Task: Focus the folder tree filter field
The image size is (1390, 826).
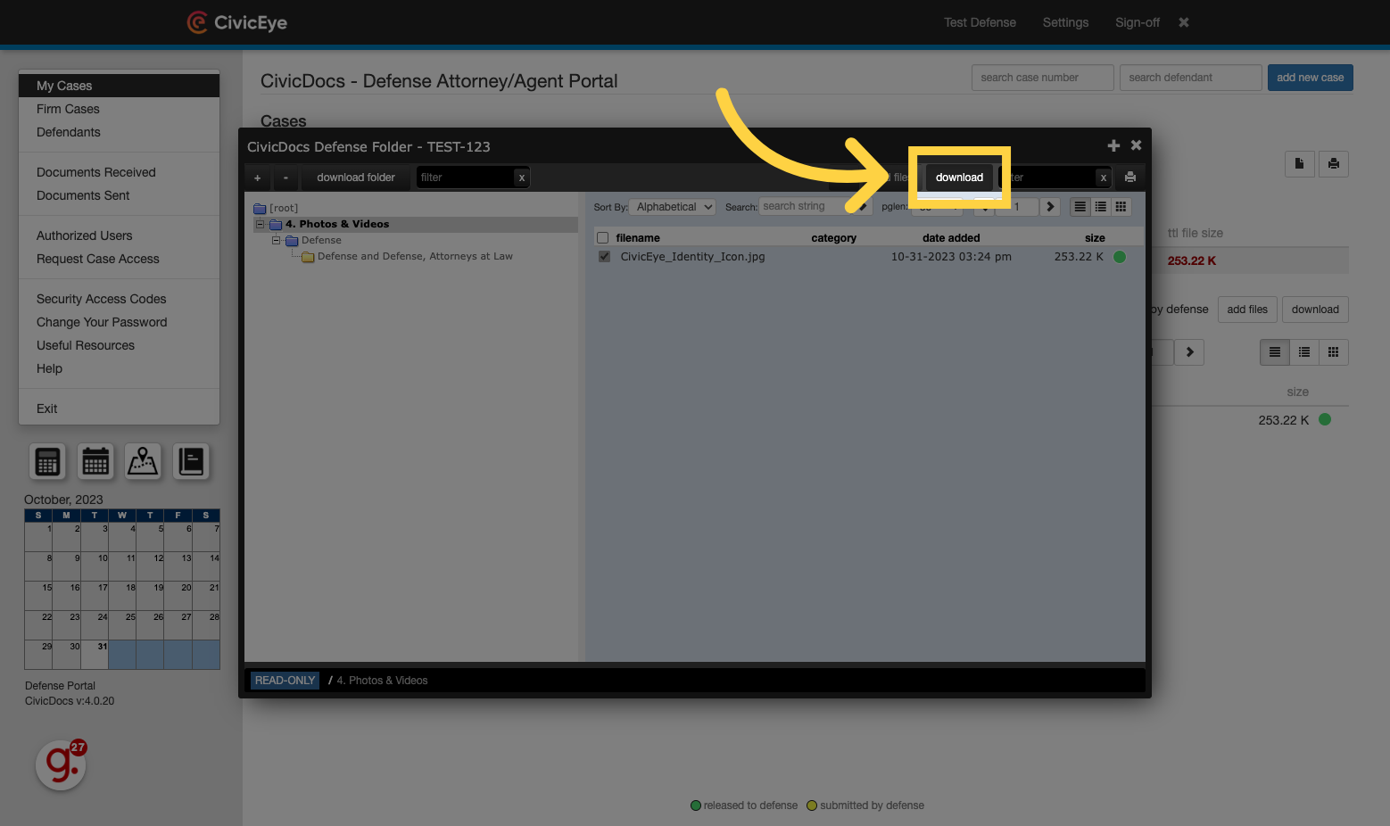Action: click(465, 178)
